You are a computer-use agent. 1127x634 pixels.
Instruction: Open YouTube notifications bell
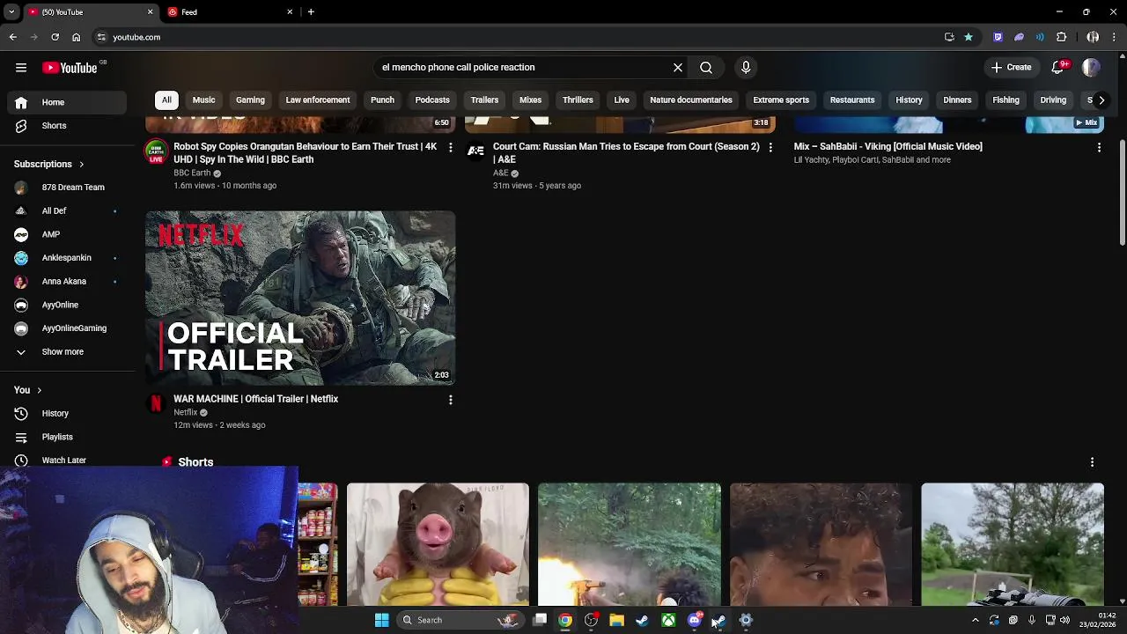1058,68
